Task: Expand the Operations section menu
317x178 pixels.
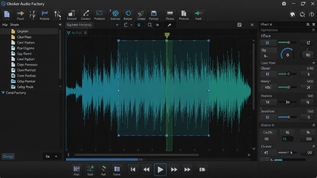Action: point(313,30)
